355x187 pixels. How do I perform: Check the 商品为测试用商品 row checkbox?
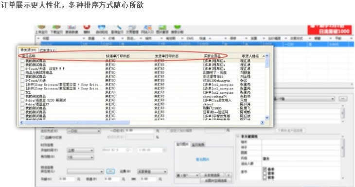click(x=22, y=72)
